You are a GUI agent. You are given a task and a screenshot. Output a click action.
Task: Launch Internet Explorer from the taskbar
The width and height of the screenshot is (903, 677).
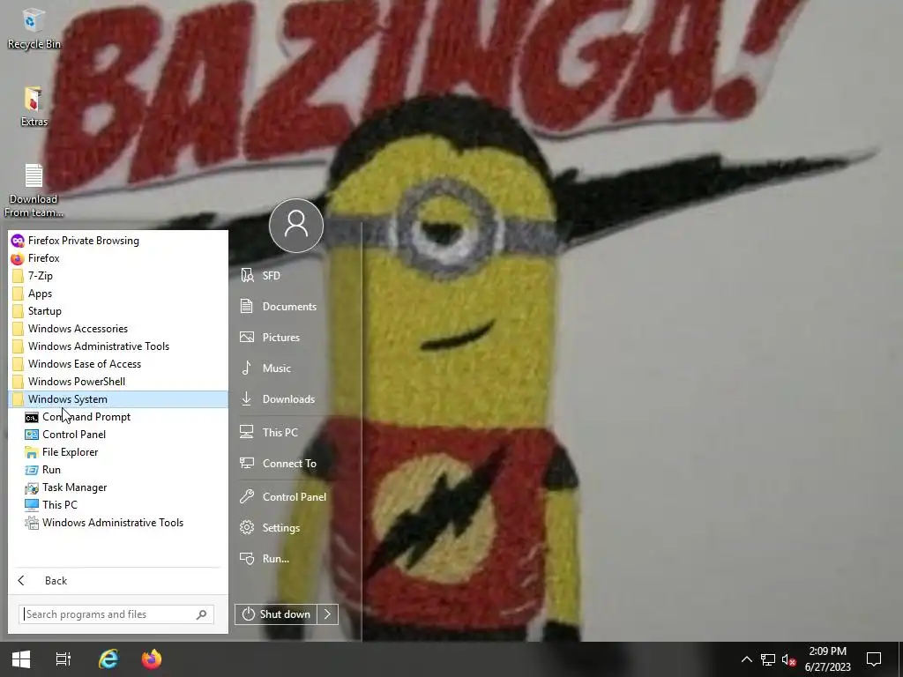tap(108, 659)
